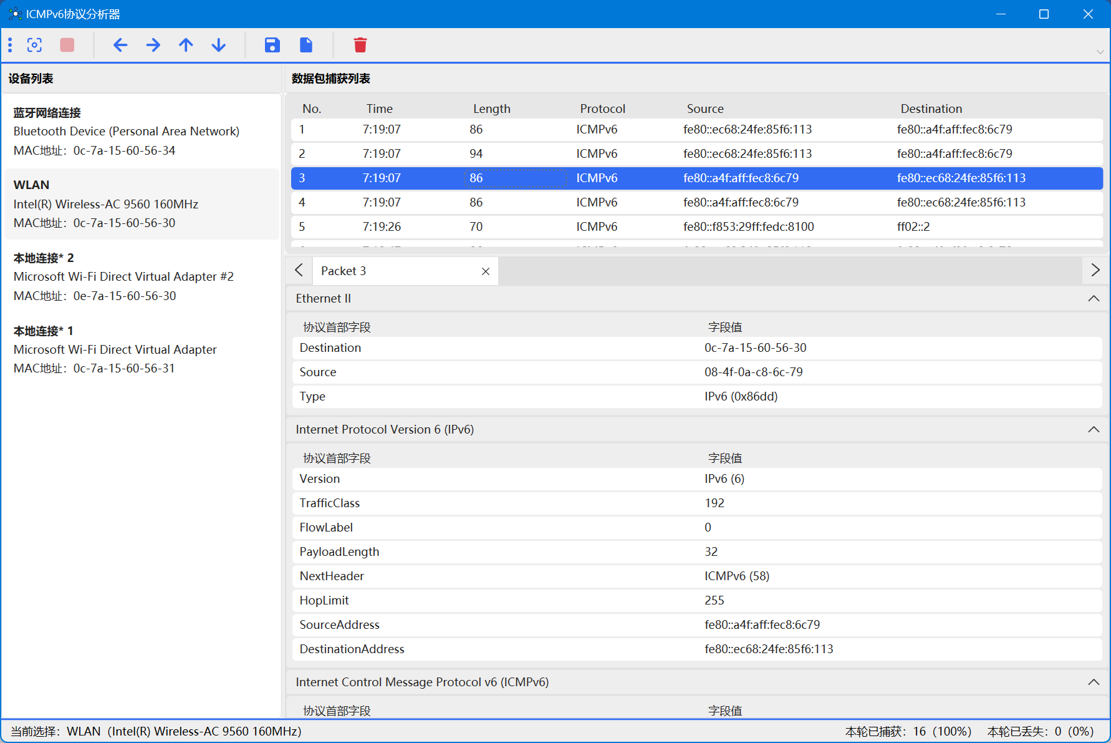Click the Version row IPv6 (6)

click(697, 479)
